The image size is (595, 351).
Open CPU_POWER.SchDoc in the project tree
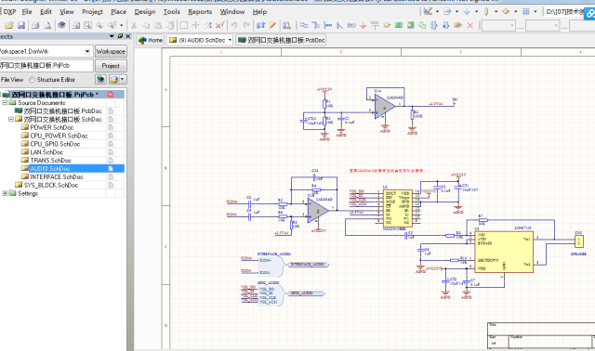coord(59,136)
